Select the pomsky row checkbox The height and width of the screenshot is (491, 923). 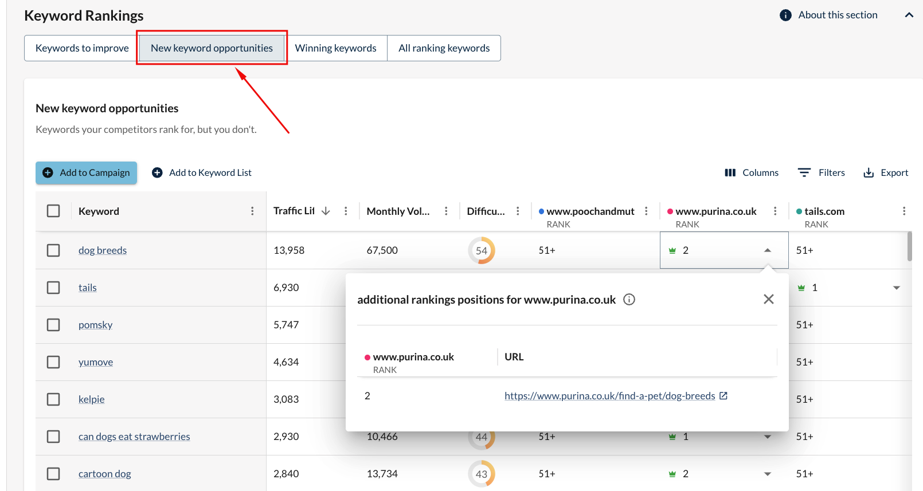tap(53, 325)
